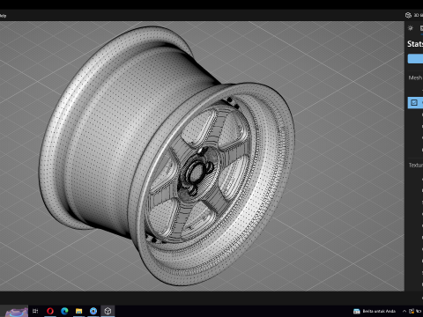Click the 3D wheel rim model

(166, 156)
